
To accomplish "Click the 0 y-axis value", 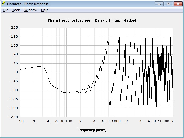I will coord(17,72).
